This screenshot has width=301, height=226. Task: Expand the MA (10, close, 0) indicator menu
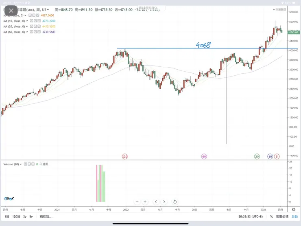coord(27,21)
